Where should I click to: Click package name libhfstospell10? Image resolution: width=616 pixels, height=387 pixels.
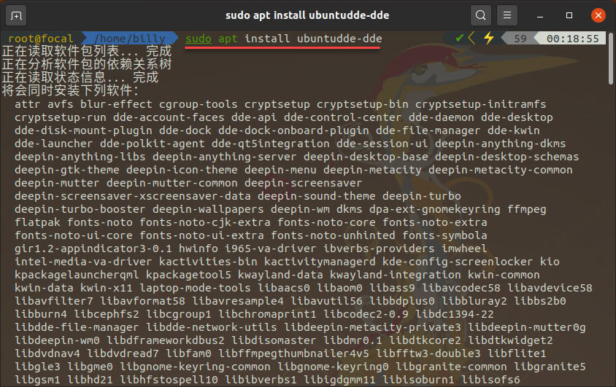169,380
